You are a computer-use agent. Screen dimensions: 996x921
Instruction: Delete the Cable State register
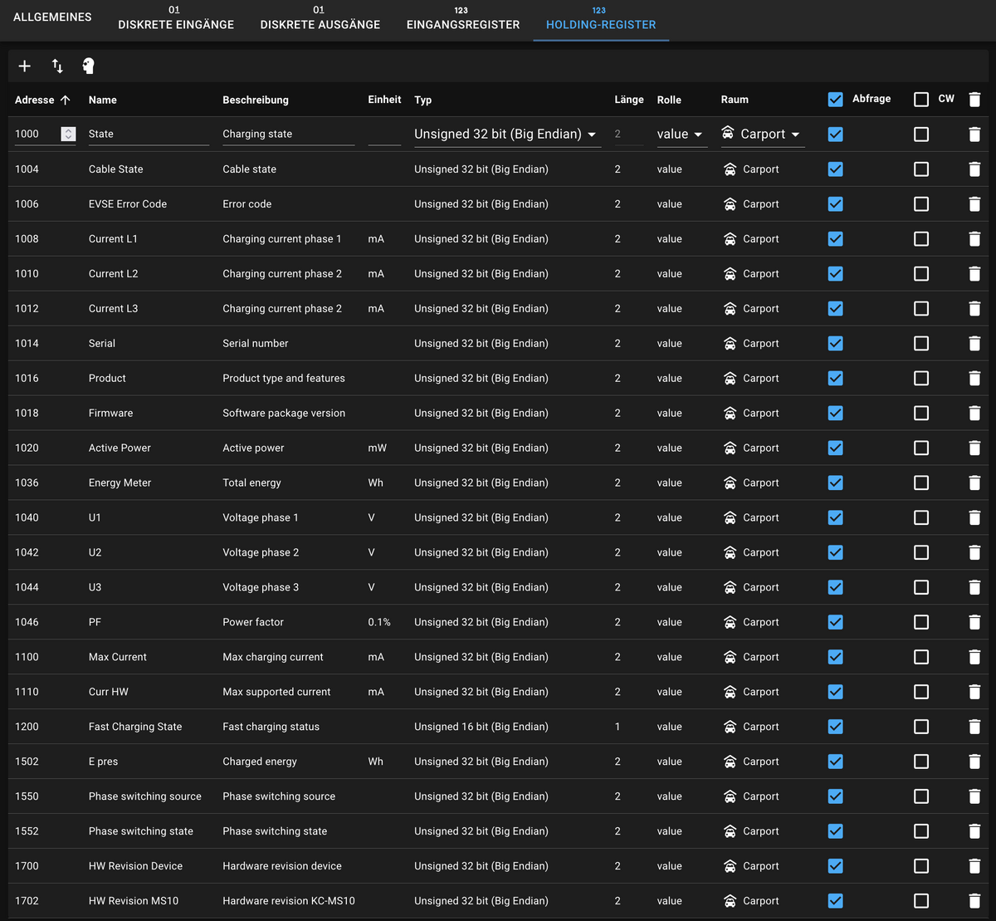pyautogui.click(x=974, y=169)
